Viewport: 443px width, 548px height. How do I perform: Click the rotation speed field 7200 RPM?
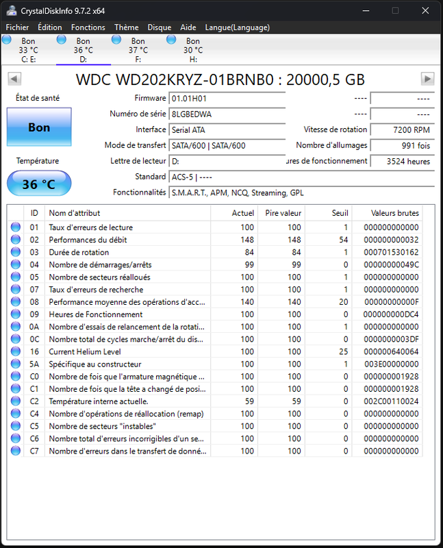402,130
